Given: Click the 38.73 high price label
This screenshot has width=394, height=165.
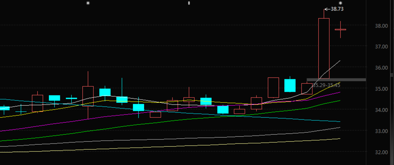Looking at the screenshot, I should pyautogui.click(x=337, y=9).
